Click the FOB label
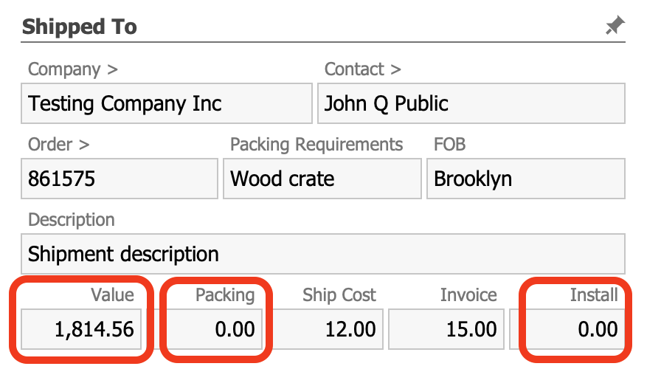661x369 pixels. point(449,144)
